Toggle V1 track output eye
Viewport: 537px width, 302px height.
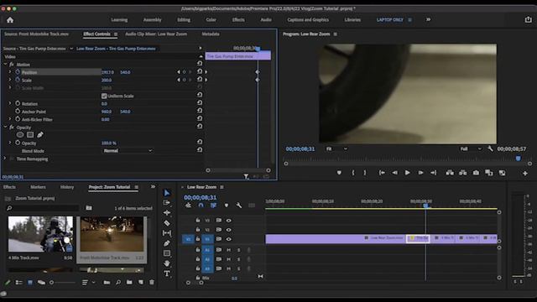tap(228, 239)
